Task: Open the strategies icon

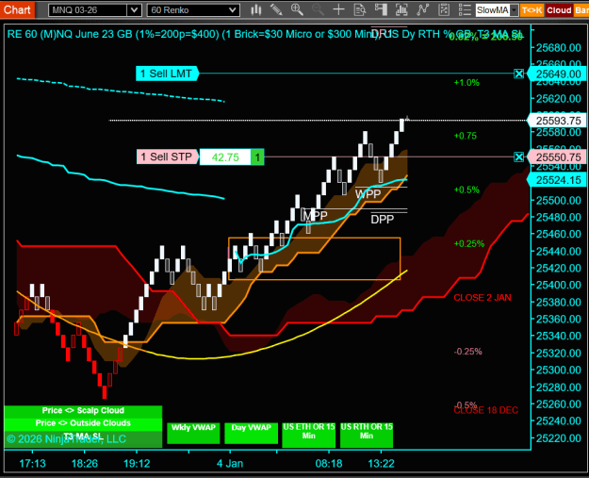Action: coord(444,9)
